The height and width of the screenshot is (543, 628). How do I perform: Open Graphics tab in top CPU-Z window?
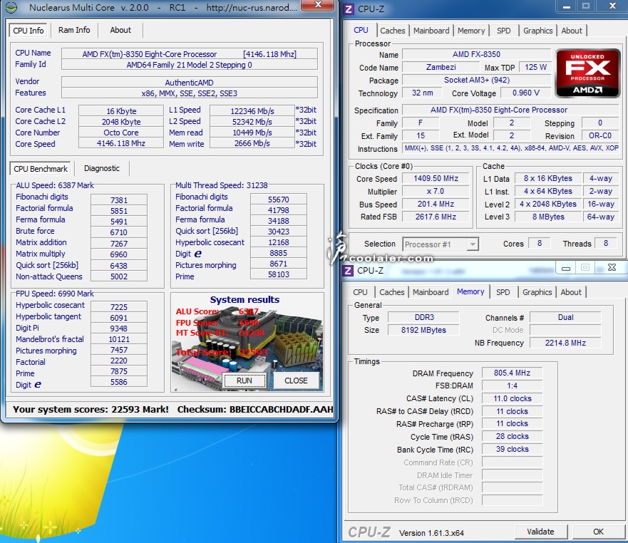coord(538,31)
